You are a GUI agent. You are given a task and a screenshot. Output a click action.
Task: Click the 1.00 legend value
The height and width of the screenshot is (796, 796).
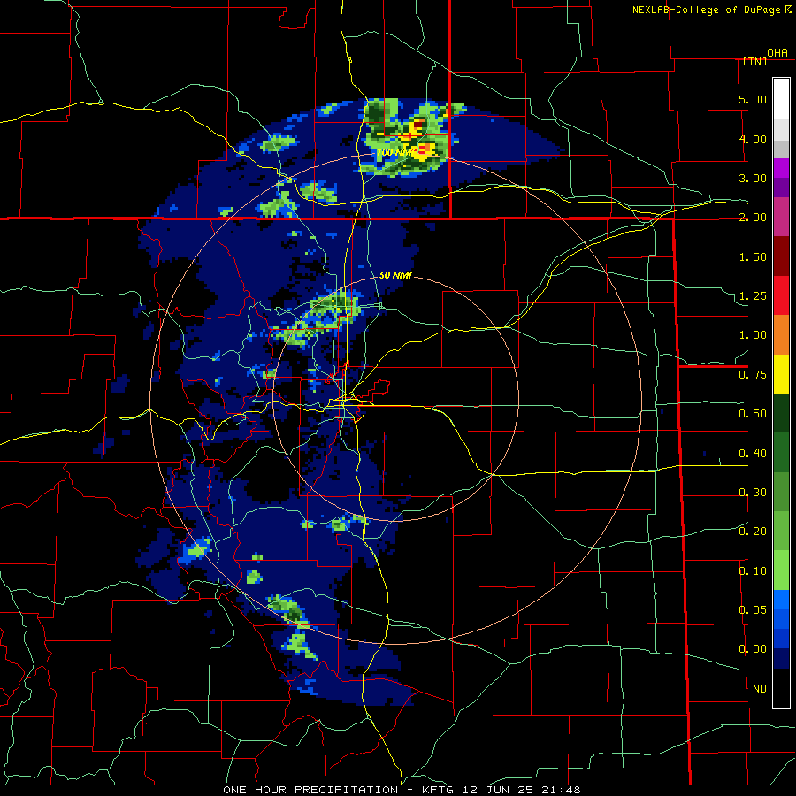pyautogui.click(x=753, y=335)
